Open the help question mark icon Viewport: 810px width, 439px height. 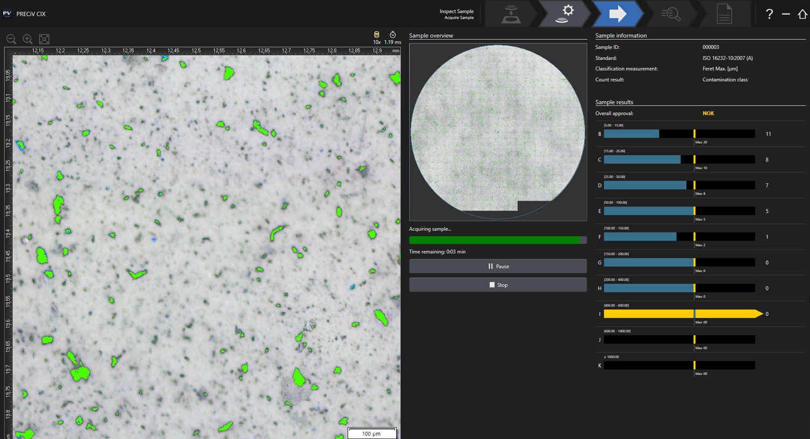pos(769,14)
